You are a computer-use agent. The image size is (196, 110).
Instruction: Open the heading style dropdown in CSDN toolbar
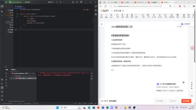click(118, 16)
